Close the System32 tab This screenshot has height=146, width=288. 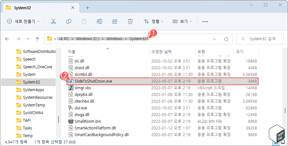coord(73,8)
